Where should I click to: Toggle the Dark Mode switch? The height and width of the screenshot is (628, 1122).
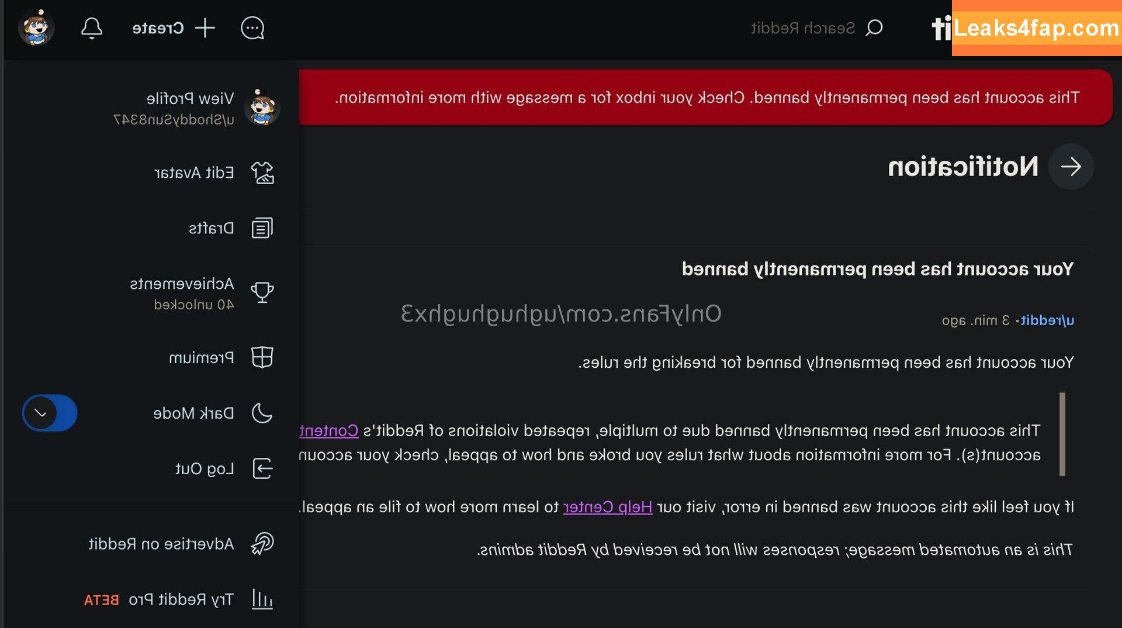(x=50, y=413)
